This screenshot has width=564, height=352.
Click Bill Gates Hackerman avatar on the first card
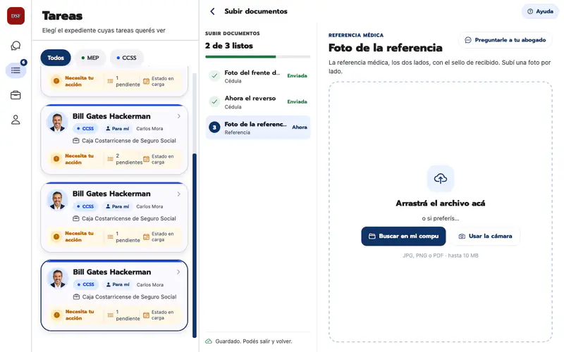tap(57, 122)
